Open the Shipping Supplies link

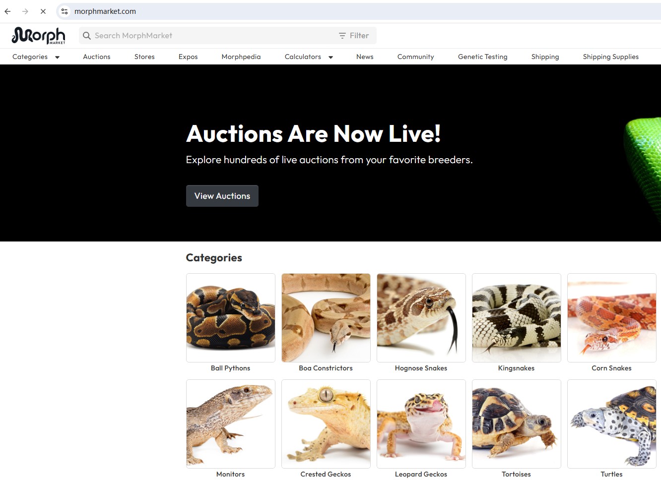[x=611, y=57]
